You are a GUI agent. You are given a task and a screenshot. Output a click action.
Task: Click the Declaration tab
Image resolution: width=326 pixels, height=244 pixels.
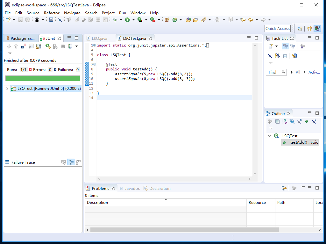tap(157, 189)
